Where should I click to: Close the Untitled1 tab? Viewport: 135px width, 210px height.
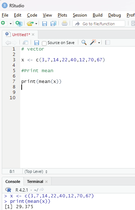click(33, 35)
